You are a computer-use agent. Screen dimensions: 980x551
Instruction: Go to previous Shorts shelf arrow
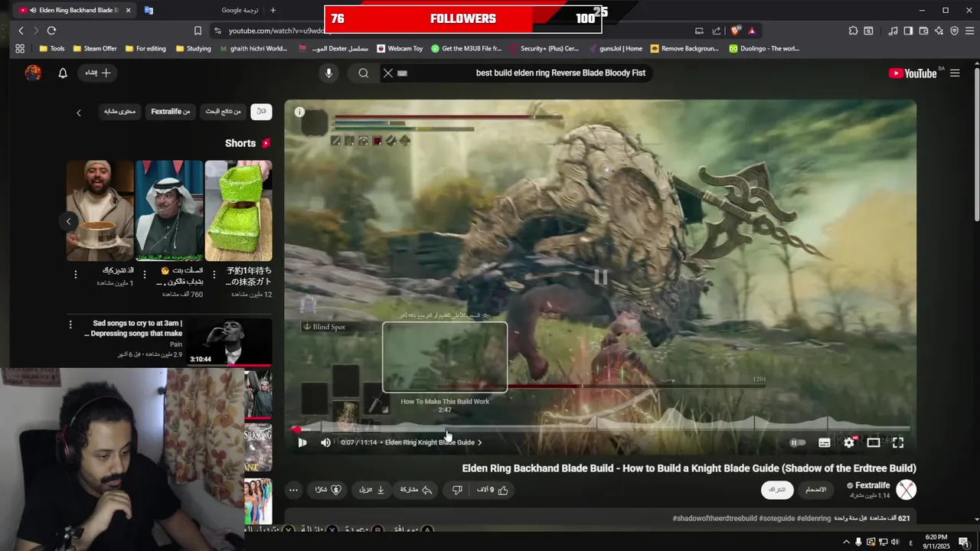pyautogui.click(x=68, y=221)
